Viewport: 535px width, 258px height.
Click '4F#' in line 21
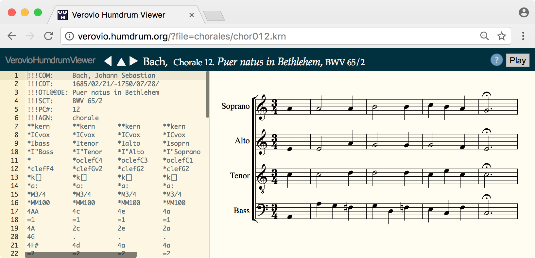(33, 245)
